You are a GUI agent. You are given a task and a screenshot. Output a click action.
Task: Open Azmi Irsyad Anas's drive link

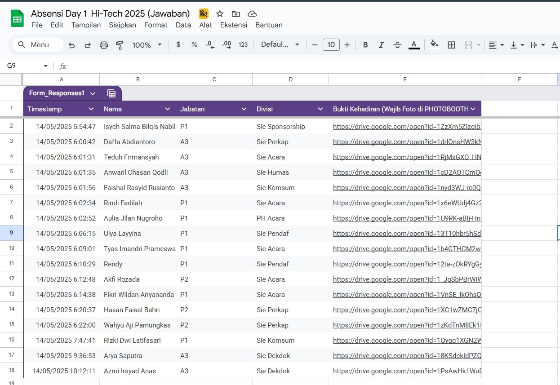click(x=407, y=371)
